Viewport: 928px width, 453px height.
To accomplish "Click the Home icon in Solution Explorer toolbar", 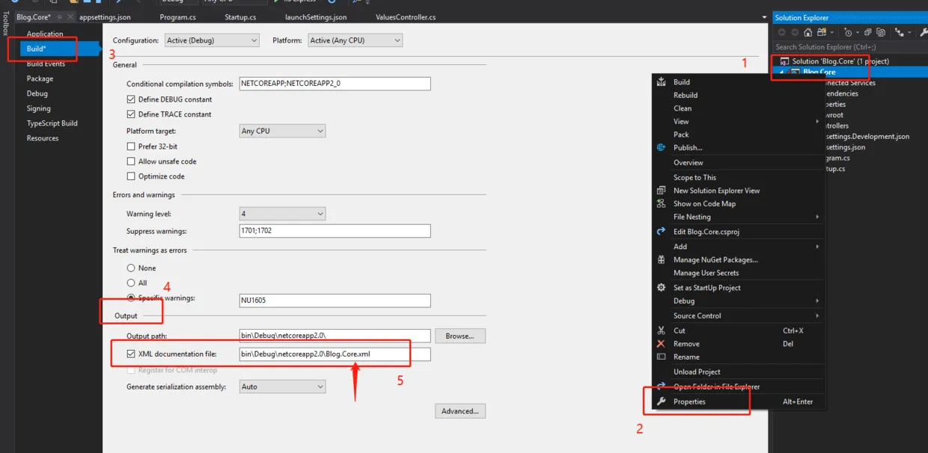I will pyautogui.click(x=808, y=33).
